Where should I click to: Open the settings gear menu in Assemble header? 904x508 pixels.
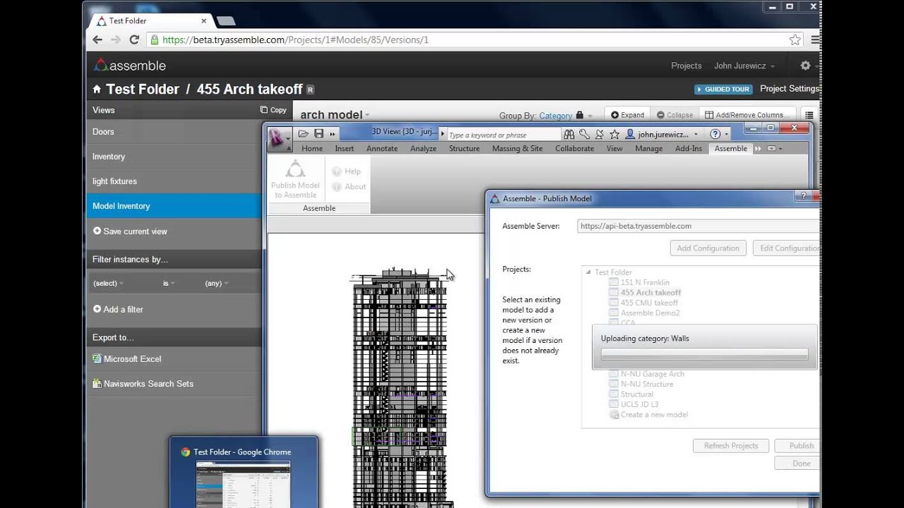click(805, 66)
